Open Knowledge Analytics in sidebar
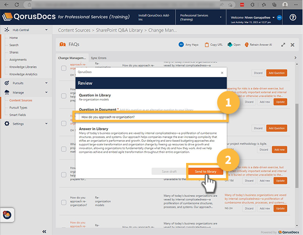Image resolution: width=303 pixels, height=235 pixels. pos(23,74)
